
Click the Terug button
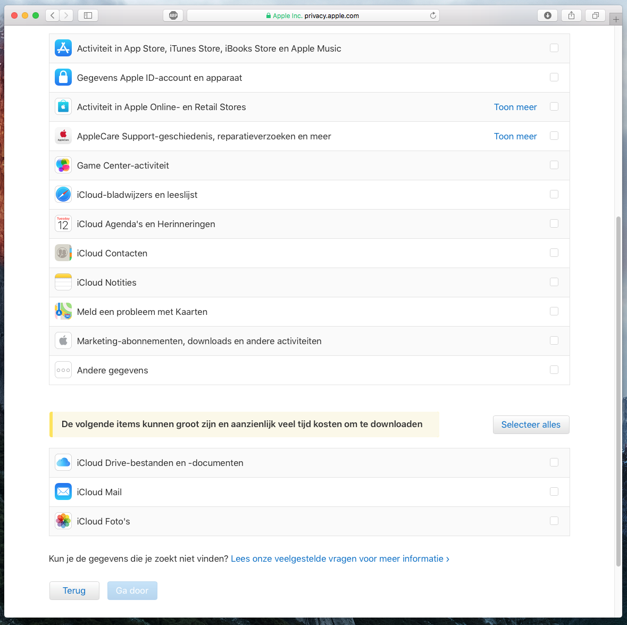click(74, 590)
